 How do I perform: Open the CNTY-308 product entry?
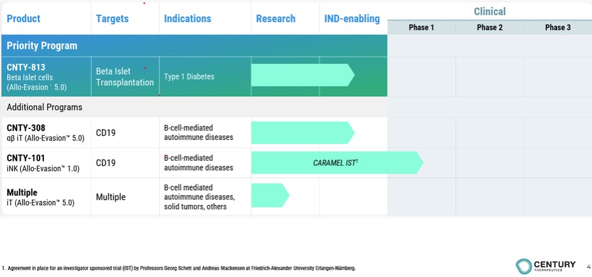pos(26,128)
